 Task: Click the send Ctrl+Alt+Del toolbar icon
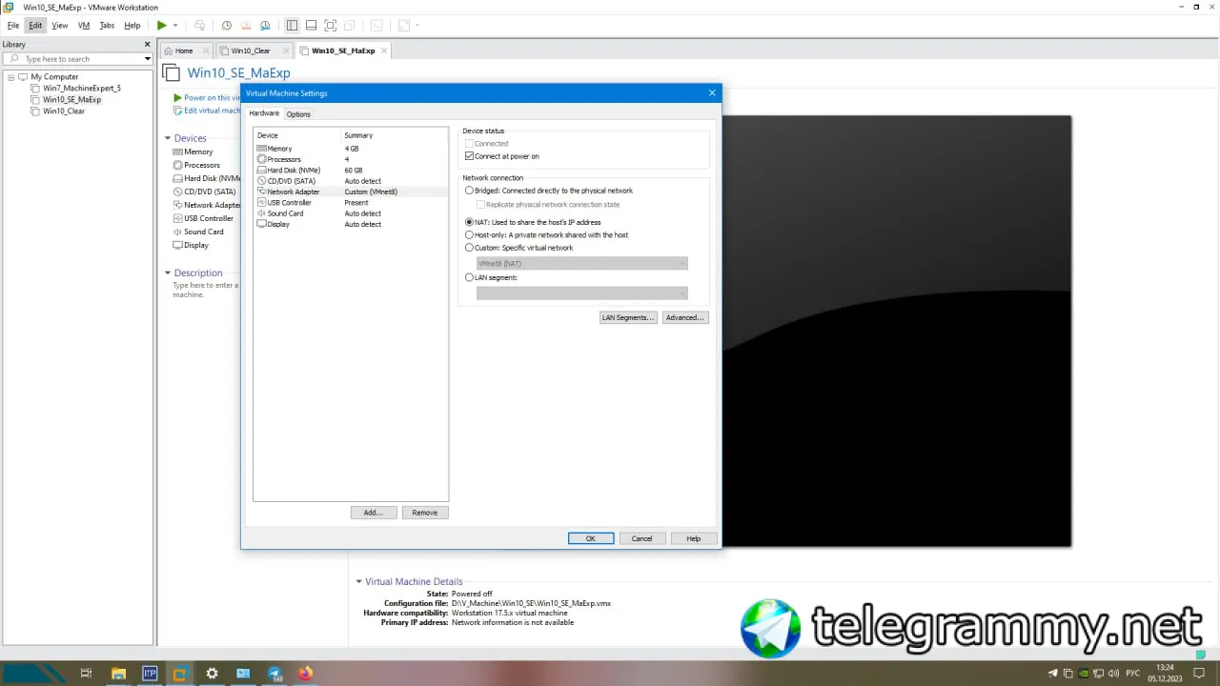click(x=199, y=26)
